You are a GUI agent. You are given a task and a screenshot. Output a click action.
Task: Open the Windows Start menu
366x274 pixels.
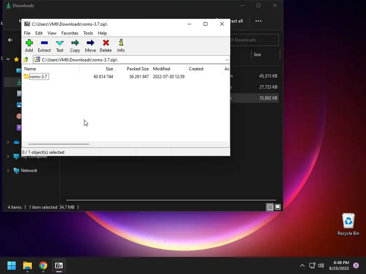tap(11, 265)
